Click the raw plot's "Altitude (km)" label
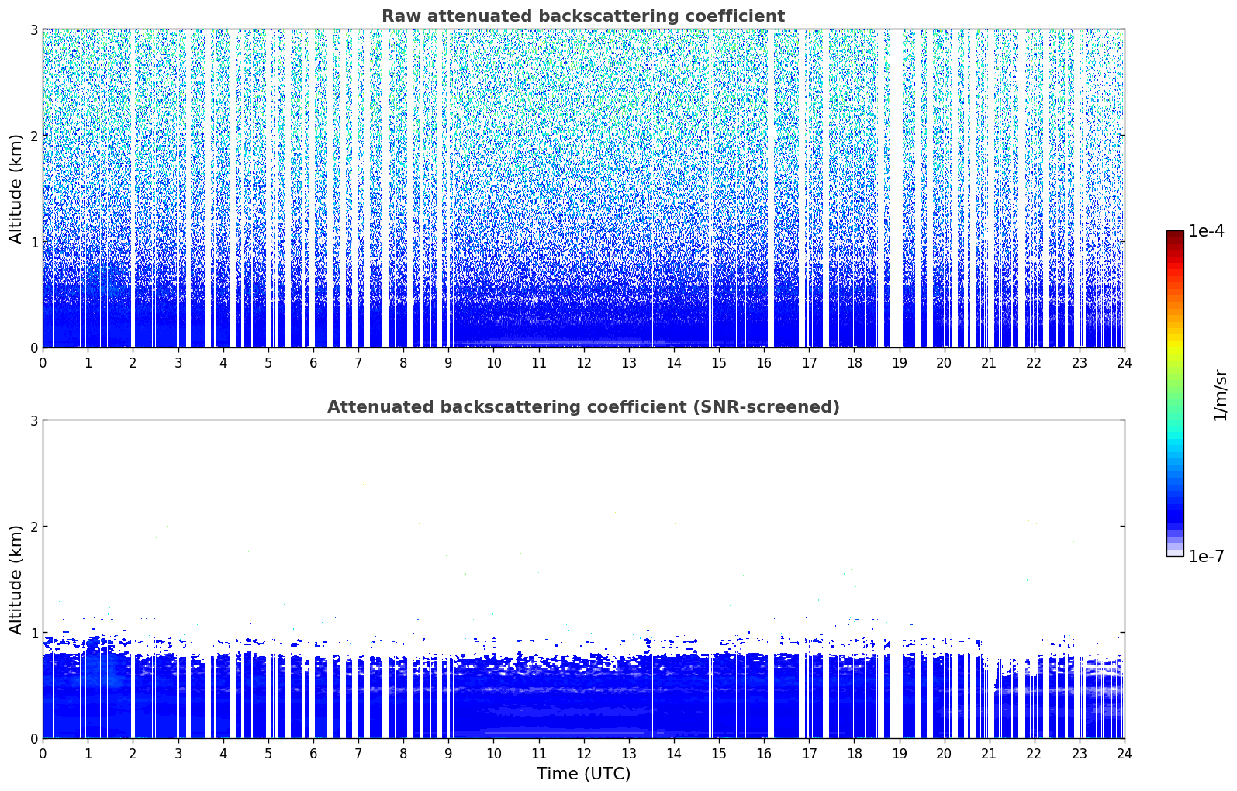This screenshot has width=1237, height=791. (x=16, y=188)
